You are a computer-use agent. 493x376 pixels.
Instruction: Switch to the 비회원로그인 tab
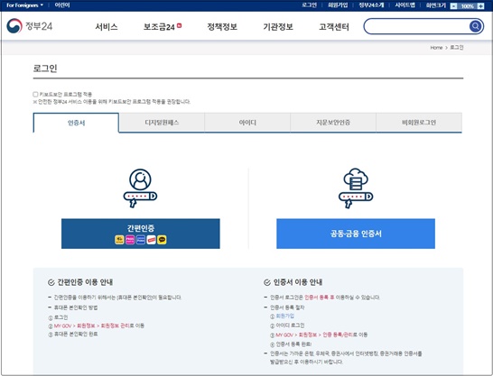(419, 123)
